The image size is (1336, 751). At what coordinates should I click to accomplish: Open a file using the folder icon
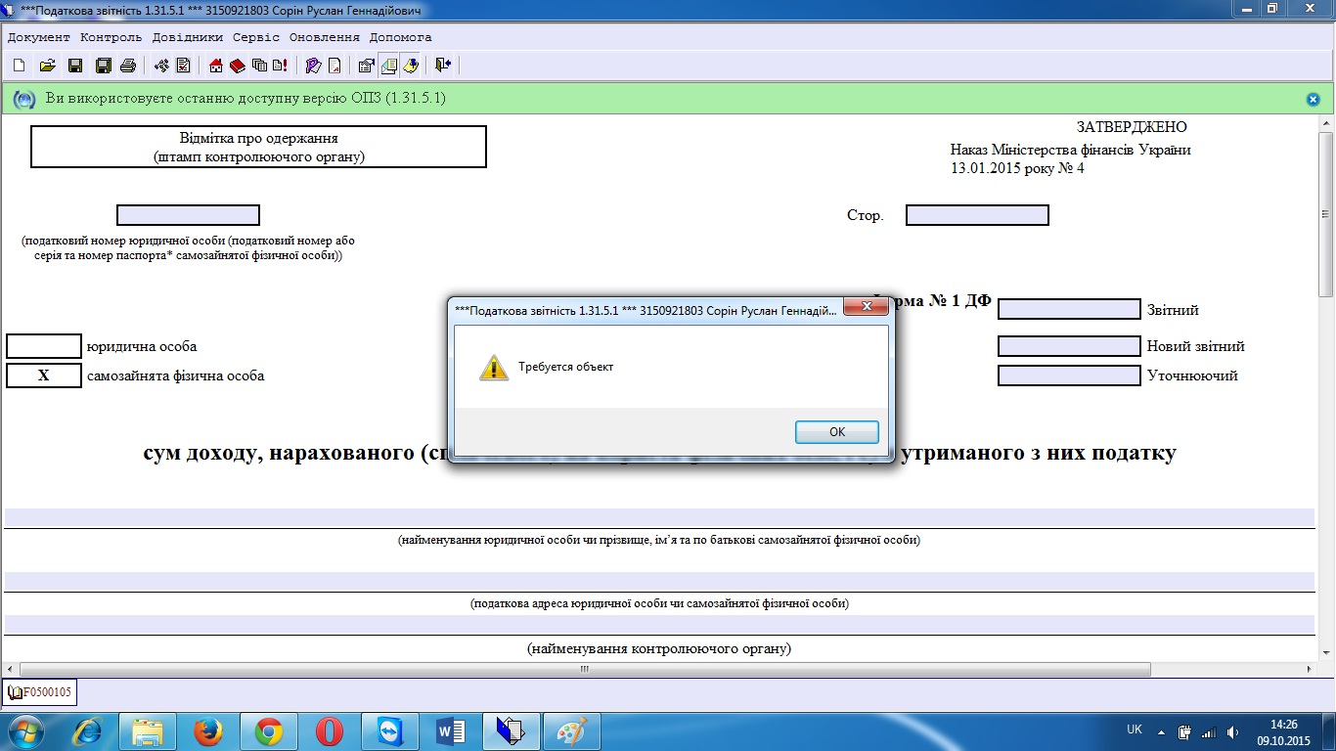(x=46, y=66)
